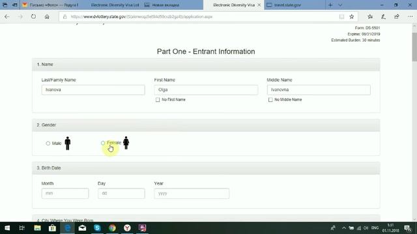Switch to the travel.state.gov tab
Screen dimensions: 417x234
point(295,5)
